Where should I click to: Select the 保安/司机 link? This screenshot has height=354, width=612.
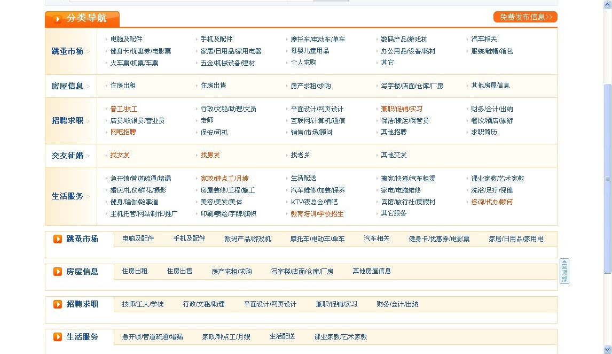[x=214, y=133]
